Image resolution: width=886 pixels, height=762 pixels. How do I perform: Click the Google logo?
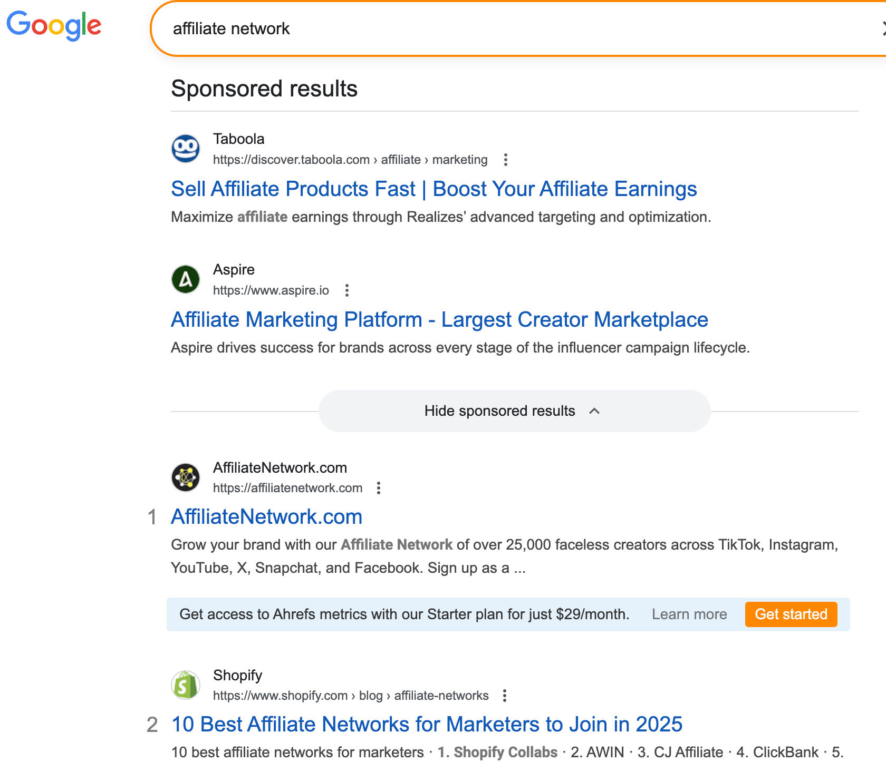(54, 25)
